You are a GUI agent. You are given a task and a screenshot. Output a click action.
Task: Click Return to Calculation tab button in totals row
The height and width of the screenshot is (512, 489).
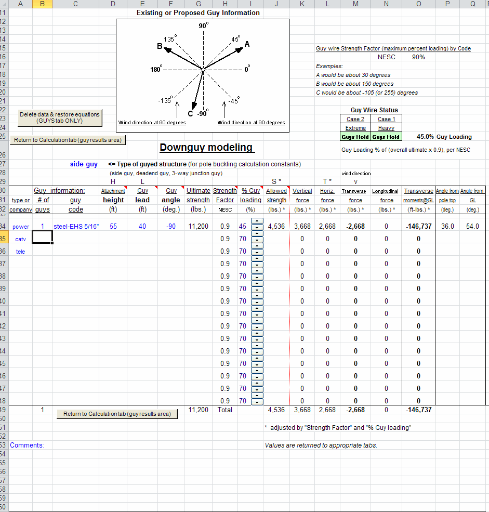117,414
